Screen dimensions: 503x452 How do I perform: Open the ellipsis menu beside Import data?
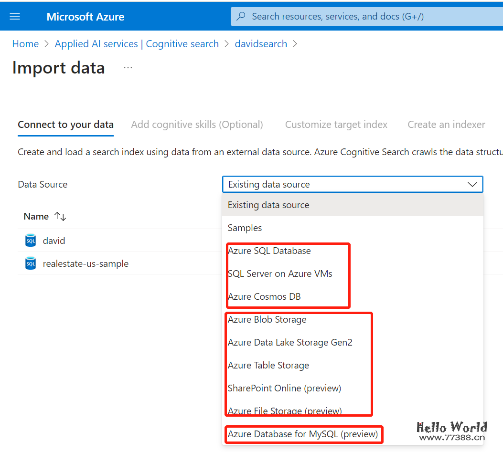(128, 68)
